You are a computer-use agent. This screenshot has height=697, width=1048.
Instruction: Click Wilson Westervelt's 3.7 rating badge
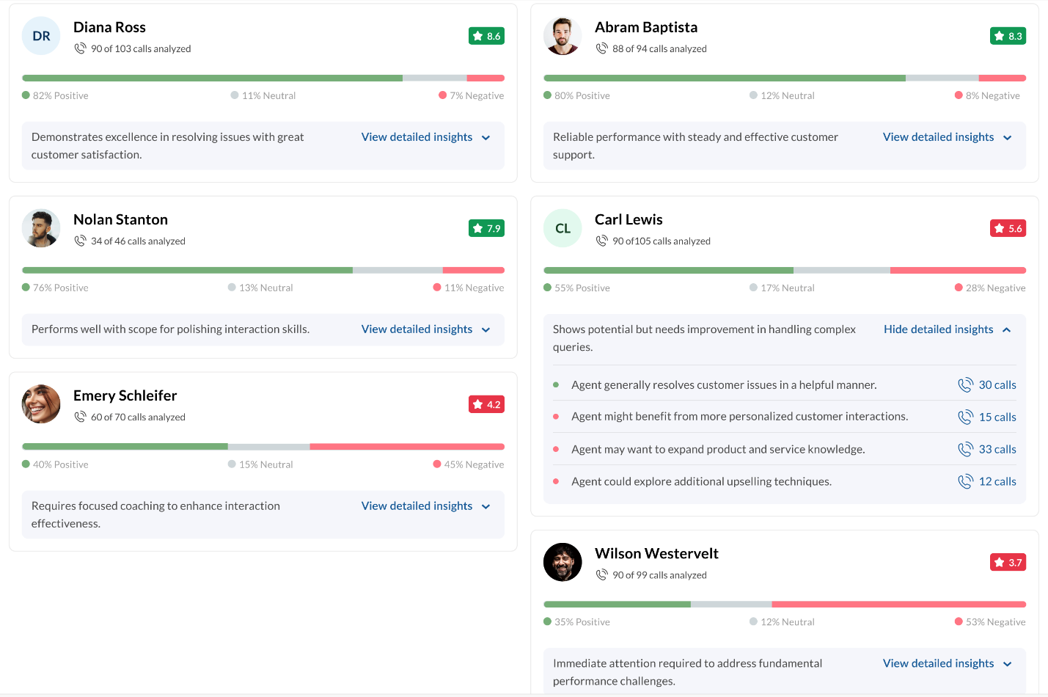tap(1008, 563)
